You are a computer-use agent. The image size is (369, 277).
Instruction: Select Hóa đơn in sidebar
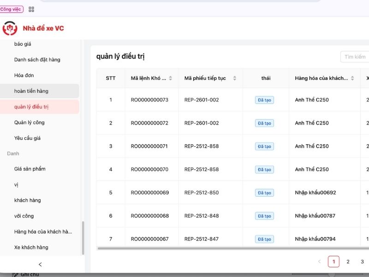pos(24,75)
